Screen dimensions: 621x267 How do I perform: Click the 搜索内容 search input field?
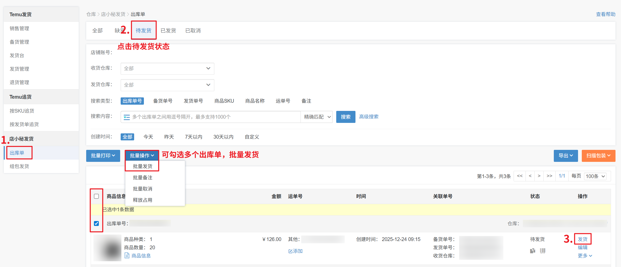(215, 117)
